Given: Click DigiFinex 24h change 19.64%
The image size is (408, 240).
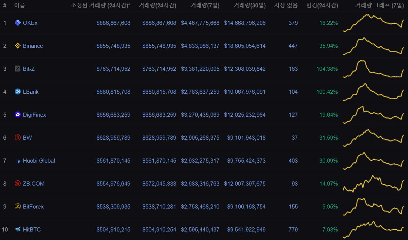Looking at the screenshot, I should click(x=329, y=115).
